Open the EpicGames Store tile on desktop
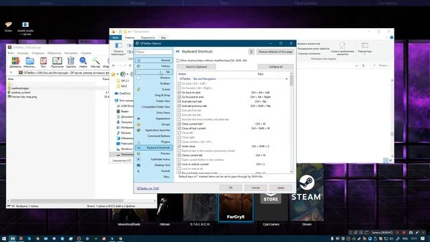430x242 pixels. click(x=271, y=207)
